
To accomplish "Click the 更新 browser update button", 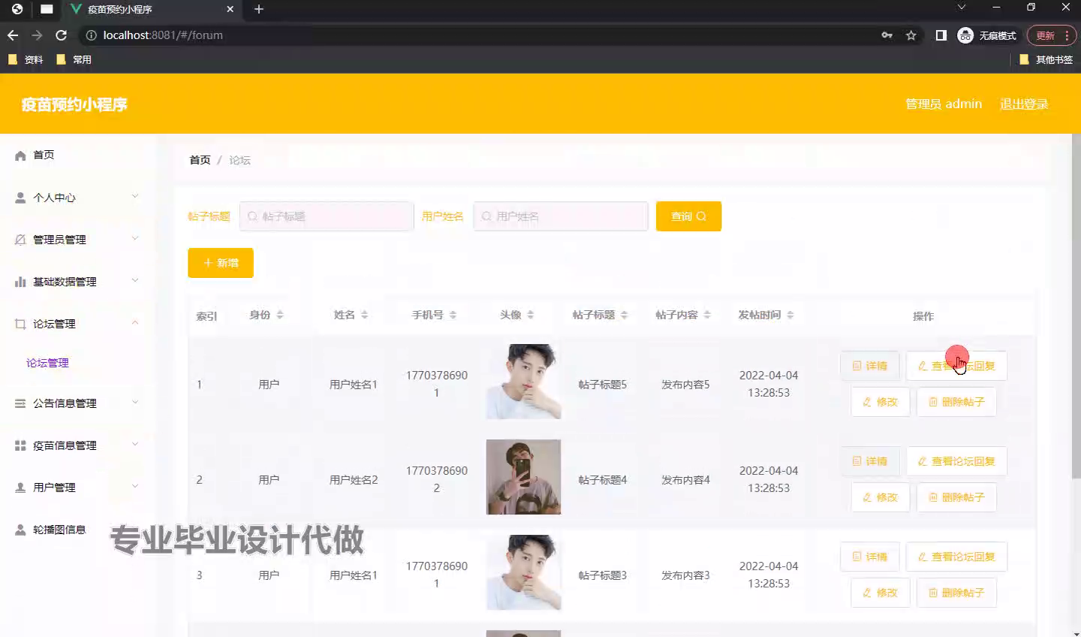I will click(x=1052, y=35).
